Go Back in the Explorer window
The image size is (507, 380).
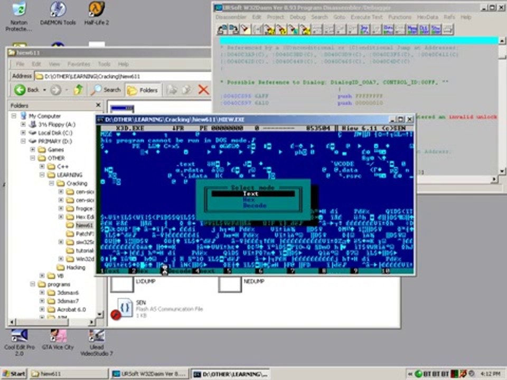[x=26, y=90]
